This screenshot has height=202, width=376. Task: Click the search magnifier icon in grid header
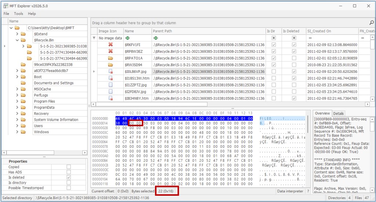(372, 22)
